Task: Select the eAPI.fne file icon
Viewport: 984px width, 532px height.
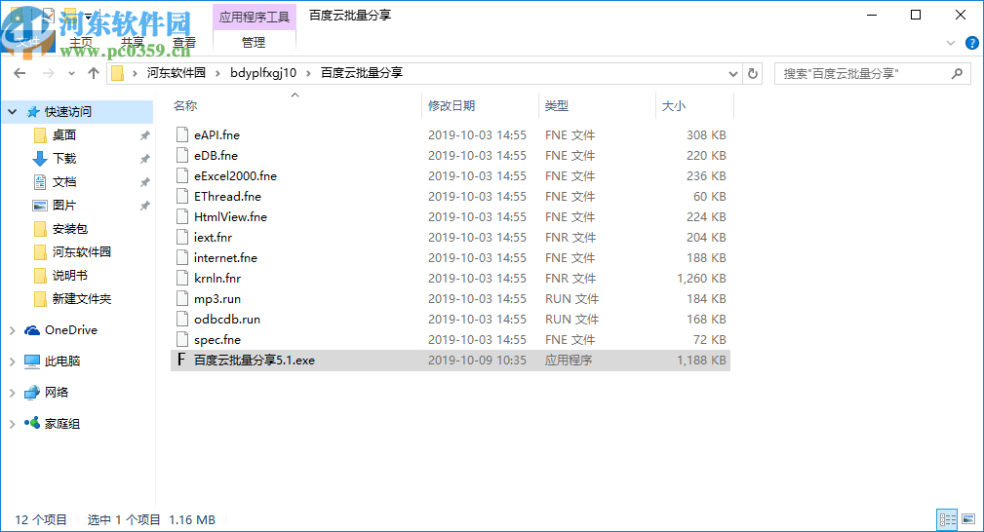Action: 182,134
